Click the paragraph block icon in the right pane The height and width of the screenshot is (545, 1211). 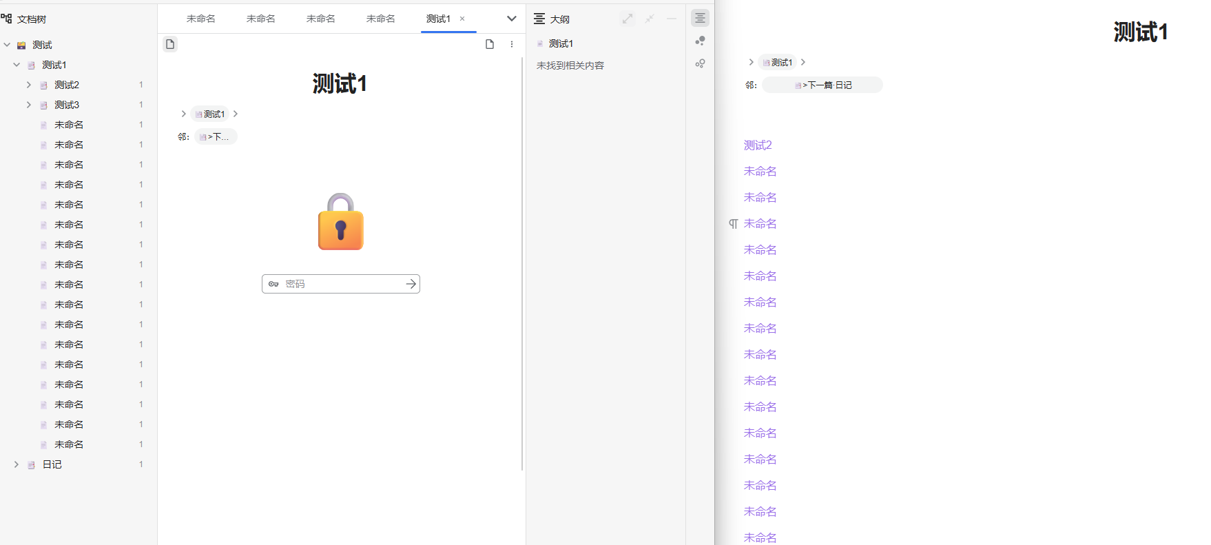pos(734,224)
